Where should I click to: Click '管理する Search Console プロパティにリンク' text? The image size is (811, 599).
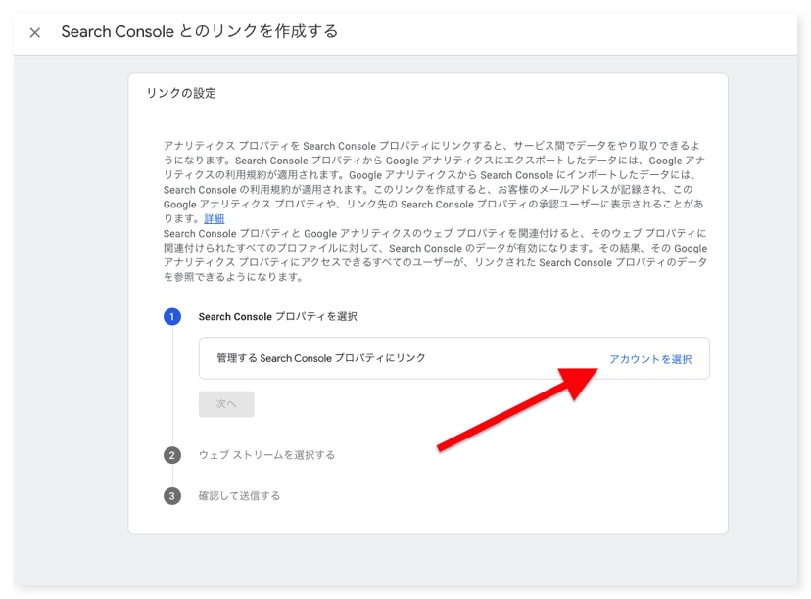pyautogui.click(x=321, y=358)
